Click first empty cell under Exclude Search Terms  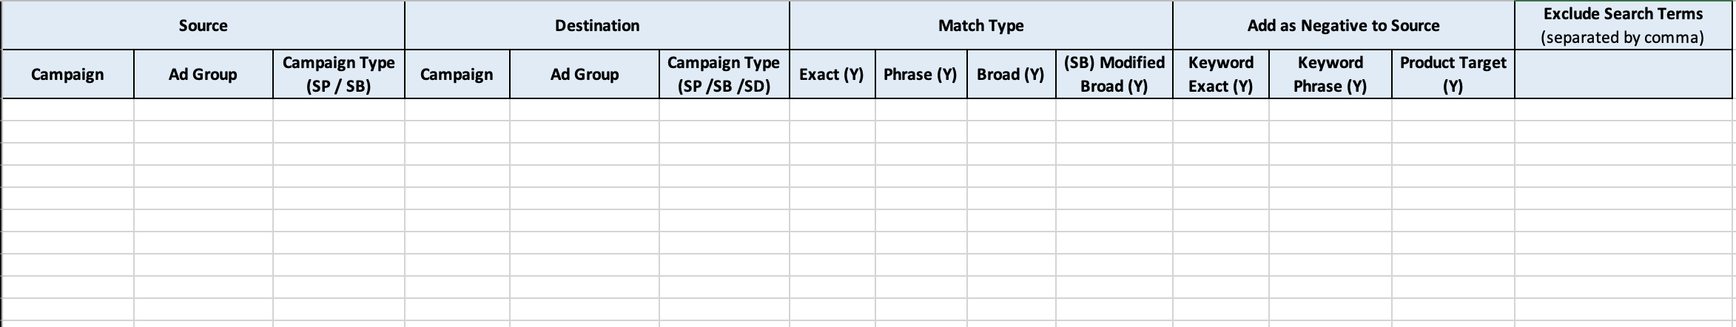(x=1623, y=109)
